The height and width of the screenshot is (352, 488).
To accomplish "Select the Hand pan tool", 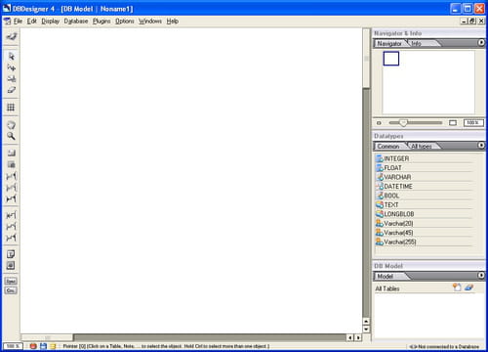I will [x=11, y=125].
